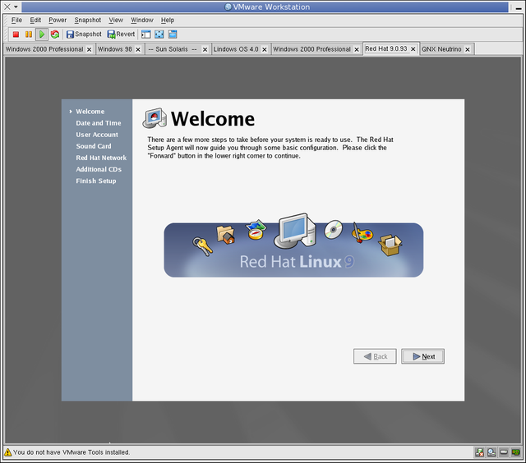Toggle the sidebar view icon in toolbar

tap(146, 34)
